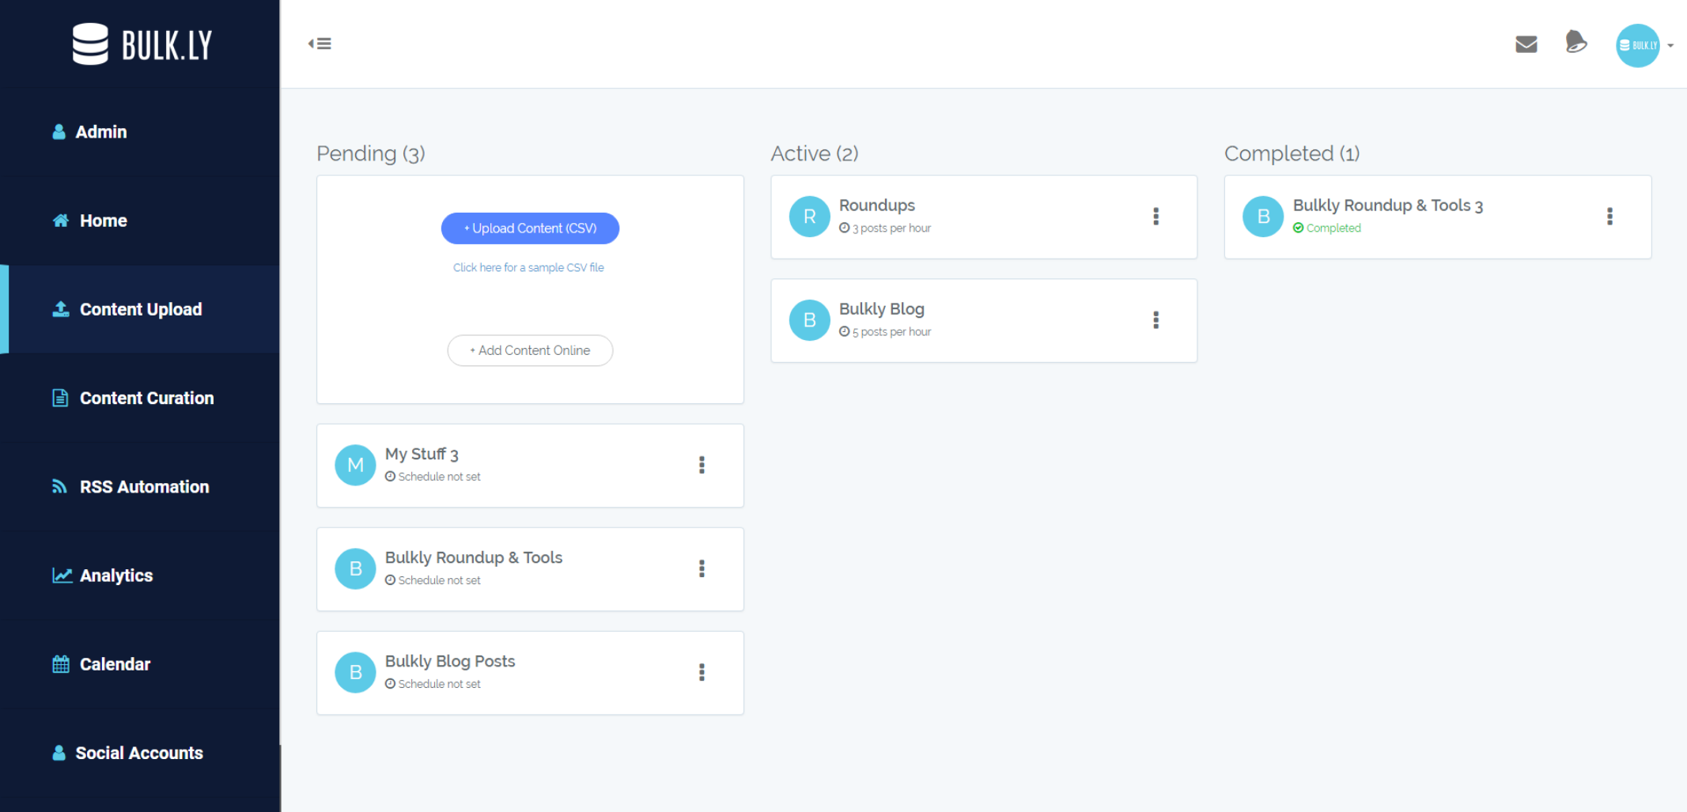This screenshot has height=812, width=1687.
Task: Select Content Upload in the sidebar
Action: click(x=139, y=309)
